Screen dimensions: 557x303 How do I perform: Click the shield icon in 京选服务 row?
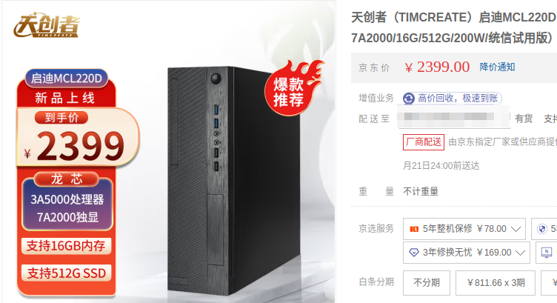tap(542, 229)
